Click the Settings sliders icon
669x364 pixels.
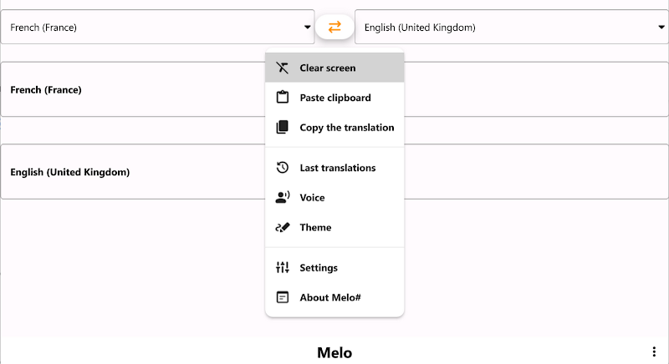[283, 268]
